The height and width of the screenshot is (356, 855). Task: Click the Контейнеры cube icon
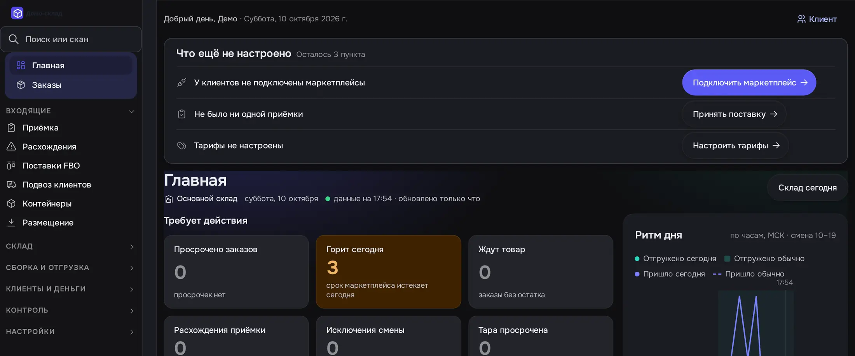tap(11, 203)
